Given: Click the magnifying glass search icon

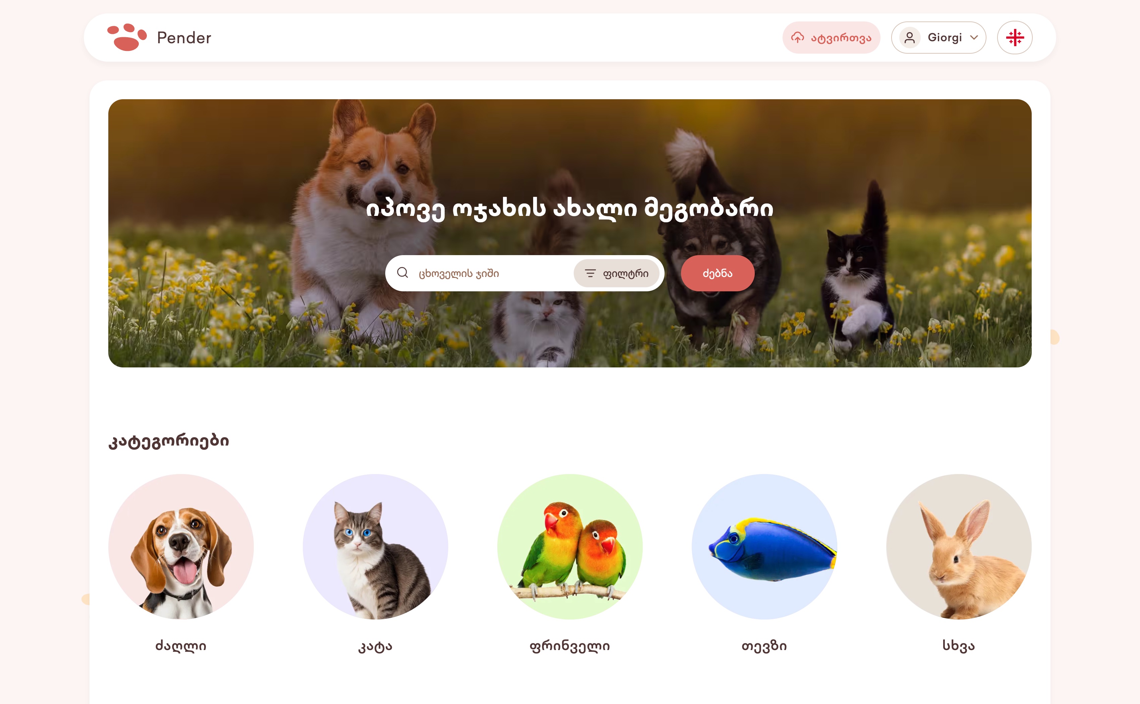Looking at the screenshot, I should (x=402, y=273).
